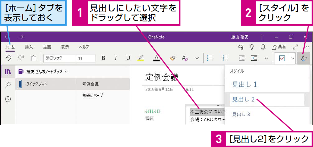Click the lightbulb icon

click(x=252, y=47)
